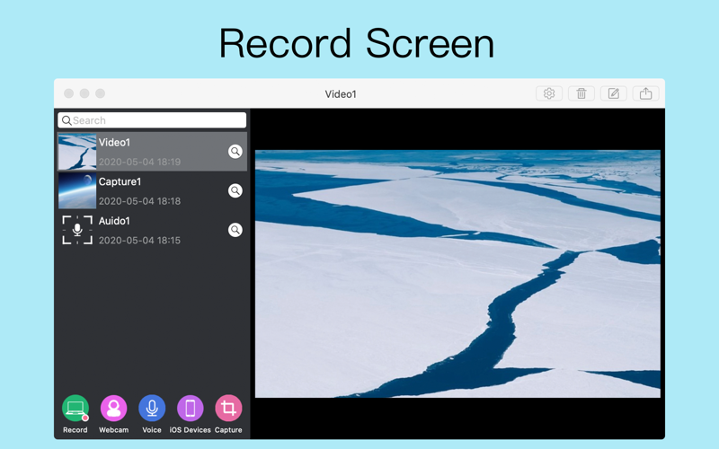Click the Auido1 microphone thumbnail
This screenshot has width=719, height=449.
tap(77, 230)
